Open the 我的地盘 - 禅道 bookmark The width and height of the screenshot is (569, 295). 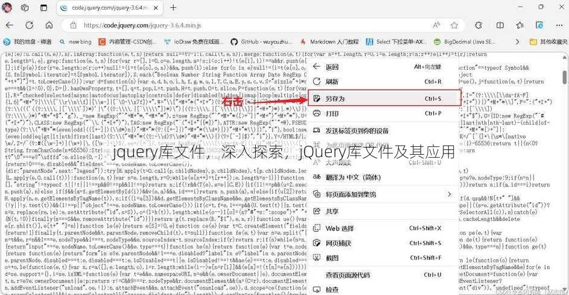pos(28,42)
